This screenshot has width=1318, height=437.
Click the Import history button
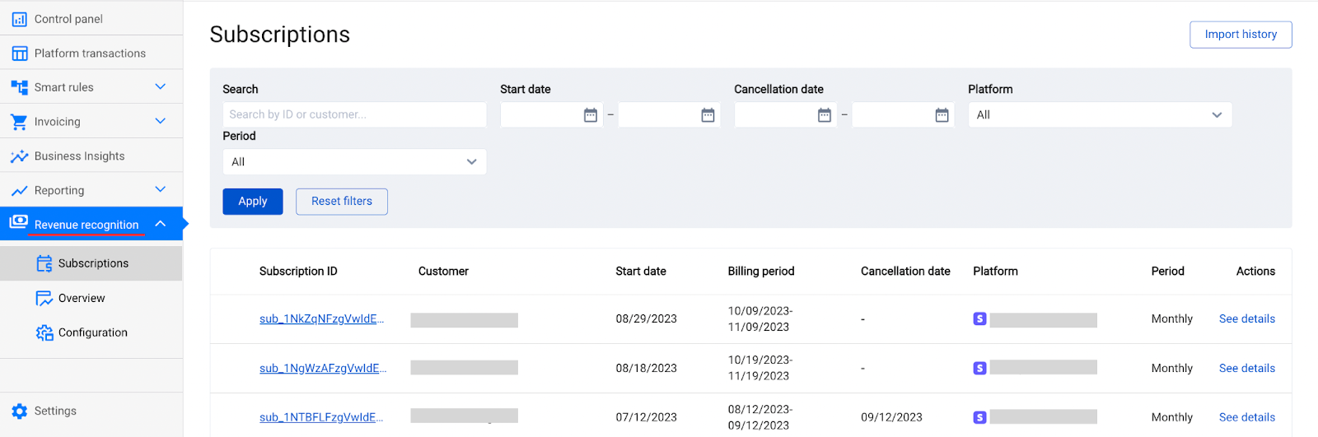1240,35
